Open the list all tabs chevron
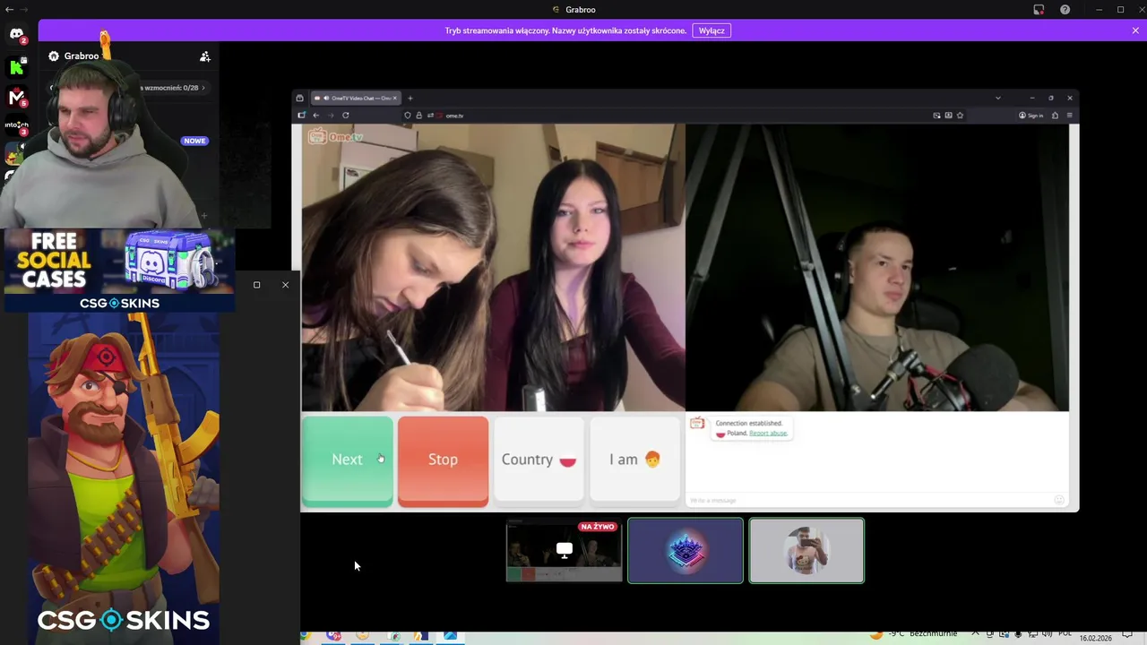1147x645 pixels. pyautogui.click(x=997, y=98)
